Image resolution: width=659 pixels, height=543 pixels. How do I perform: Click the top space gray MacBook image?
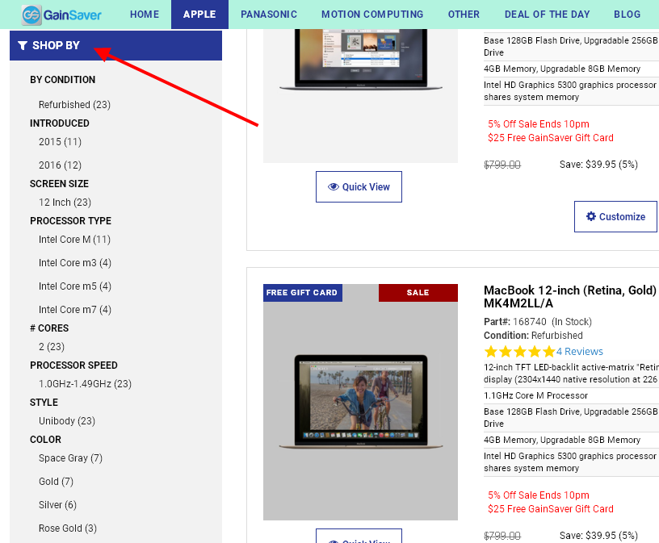coord(361,96)
